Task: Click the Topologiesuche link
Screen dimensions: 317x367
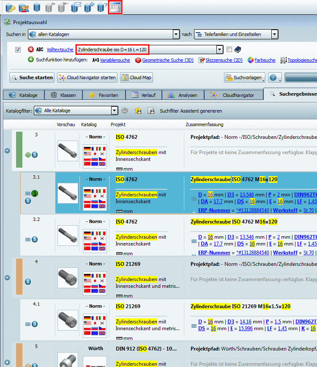Action: (x=302, y=60)
